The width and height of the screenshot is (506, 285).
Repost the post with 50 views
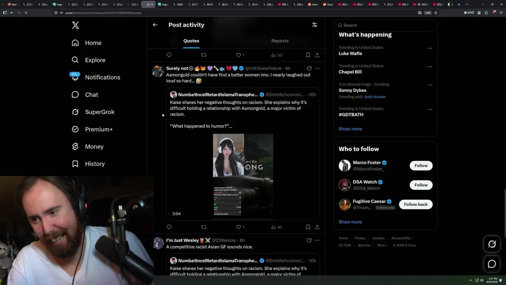(x=204, y=55)
